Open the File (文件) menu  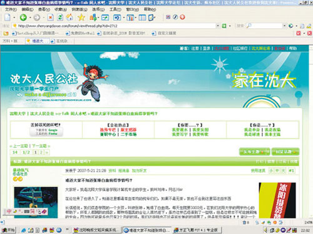(x=11, y=9)
